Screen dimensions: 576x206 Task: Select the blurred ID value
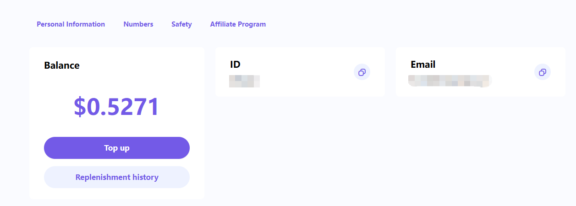[x=244, y=81]
